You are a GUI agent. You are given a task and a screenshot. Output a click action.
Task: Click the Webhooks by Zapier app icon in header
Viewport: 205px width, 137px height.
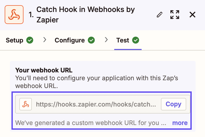[x=14, y=15]
